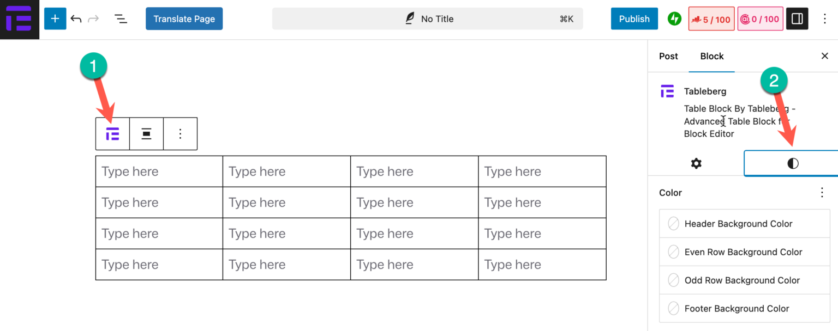Click the green Jetpack icon
Image resolution: width=838 pixels, height=331 pixels.
[x=674, y=19]
